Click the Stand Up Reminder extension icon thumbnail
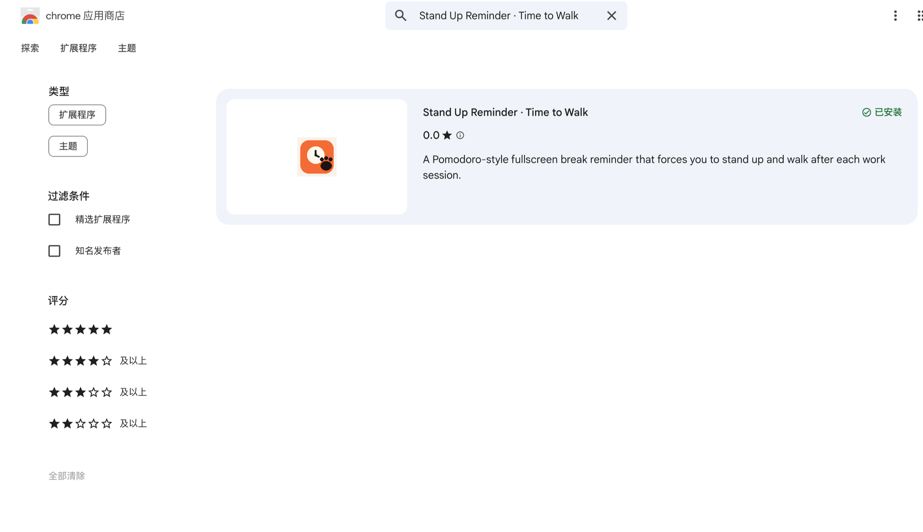Viewport: 923px width, 532px height. [x=317, y=157]
